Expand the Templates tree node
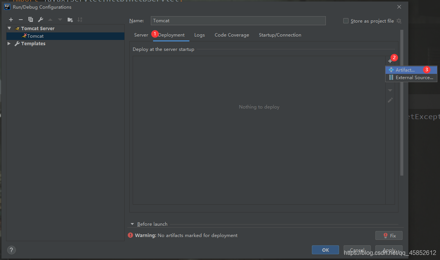 click(x=9, y=43)
